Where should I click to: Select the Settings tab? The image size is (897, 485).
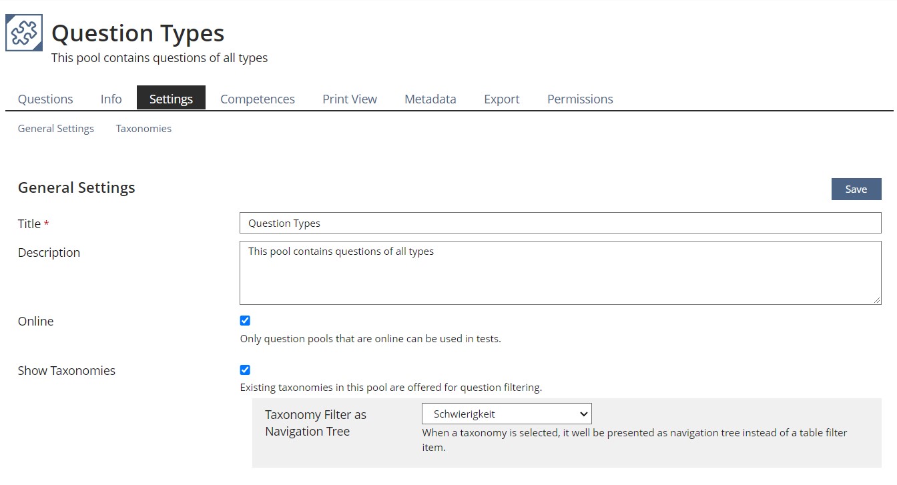click(171, 99)
